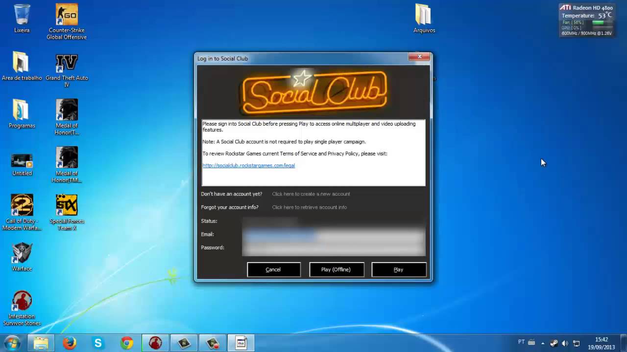Select the Medal of Honor(TM... shortcut
The image size is (627, 352).
[67, 165]
